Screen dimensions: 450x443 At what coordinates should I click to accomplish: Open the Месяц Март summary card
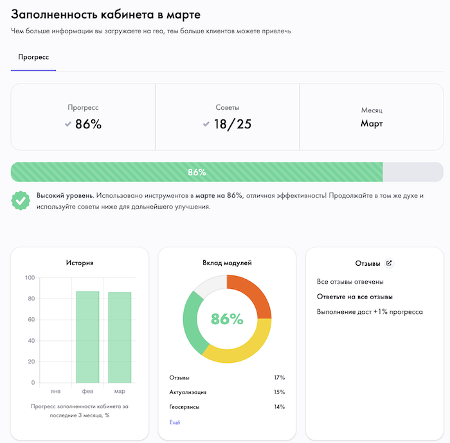tap(371, 117)
